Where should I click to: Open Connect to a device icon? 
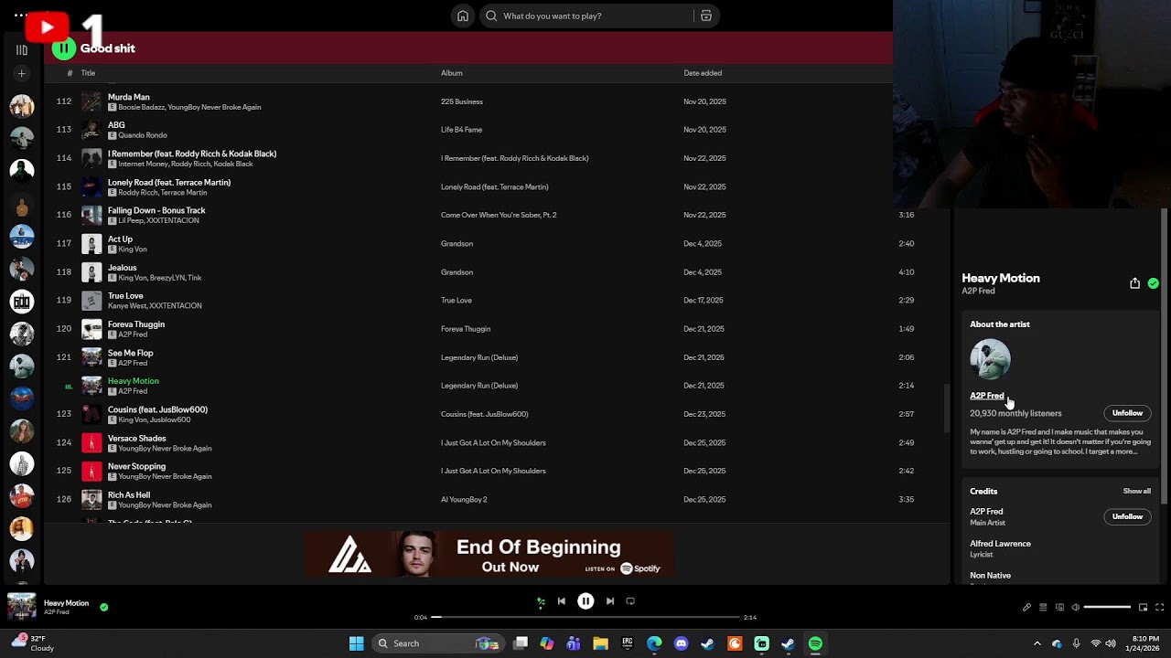(1059, 607)
